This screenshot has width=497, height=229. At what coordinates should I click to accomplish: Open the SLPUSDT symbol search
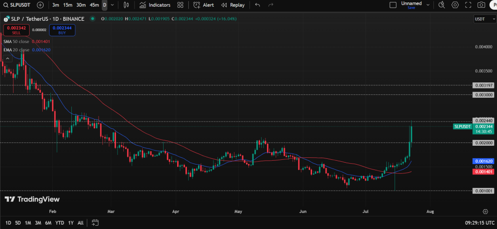coord(18,5)
